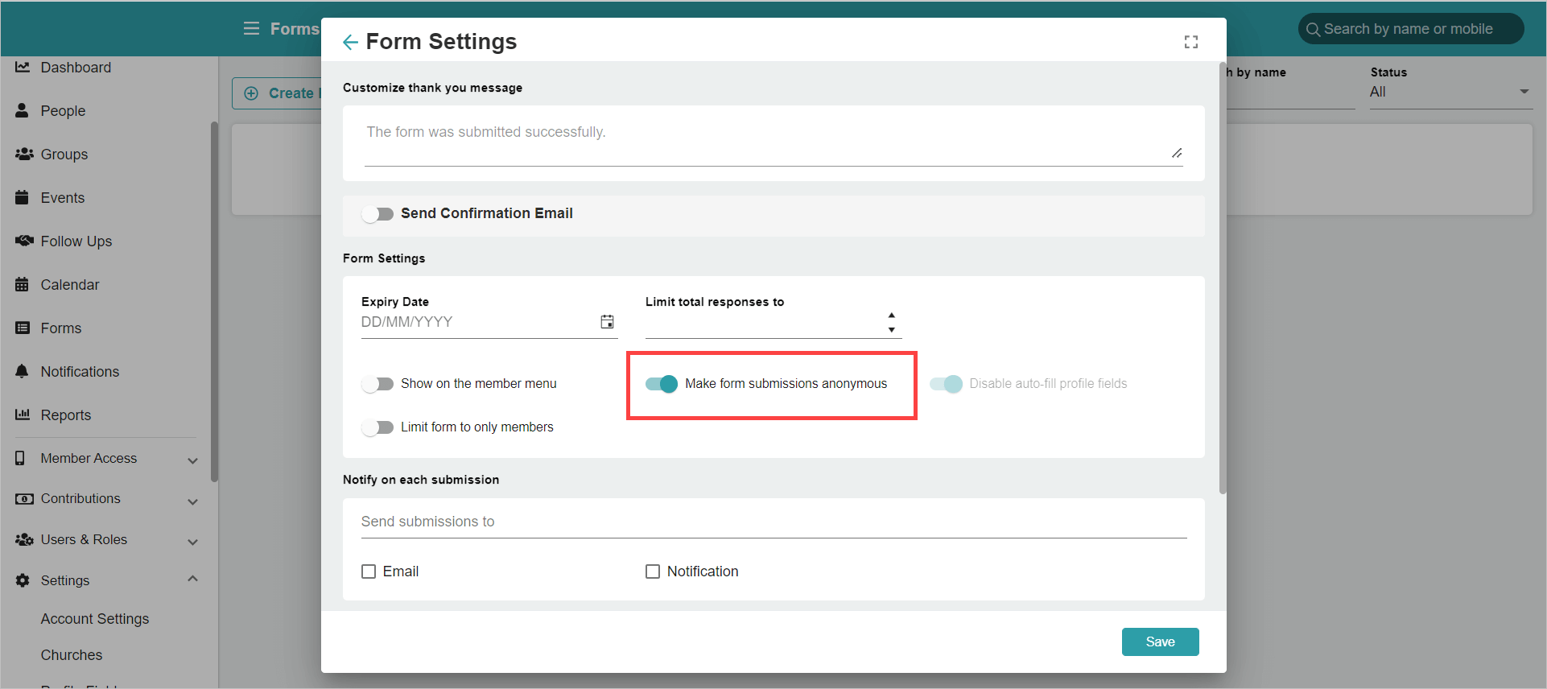1547x689 pixels.
Task: Expand the Contributions submenu chevron
Action: point(192,501)
